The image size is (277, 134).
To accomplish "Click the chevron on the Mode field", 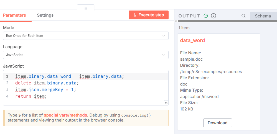I will click(164, 36).
